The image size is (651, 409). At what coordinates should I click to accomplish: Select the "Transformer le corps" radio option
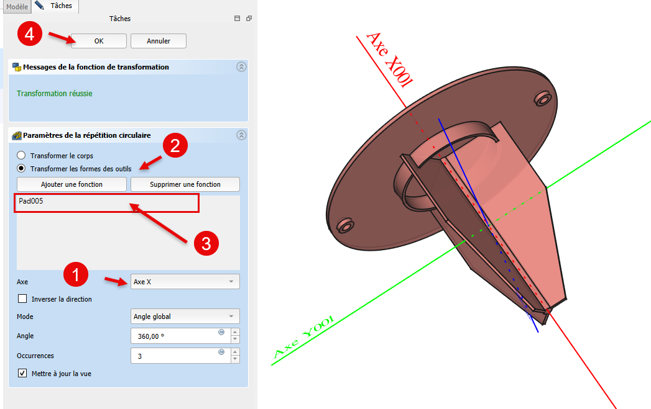[x=21, y=156]
